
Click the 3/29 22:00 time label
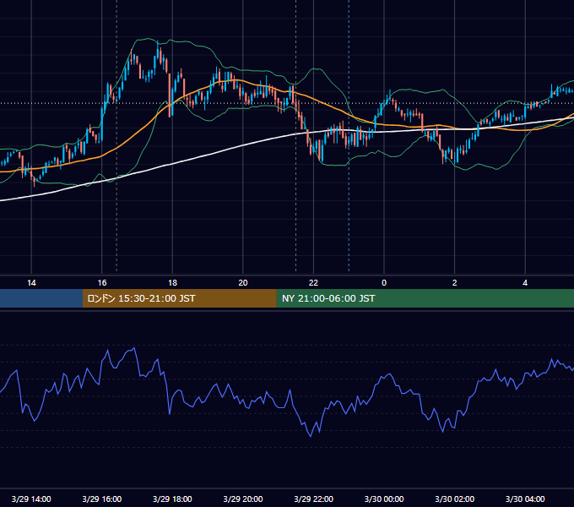[x=313, y=499]
